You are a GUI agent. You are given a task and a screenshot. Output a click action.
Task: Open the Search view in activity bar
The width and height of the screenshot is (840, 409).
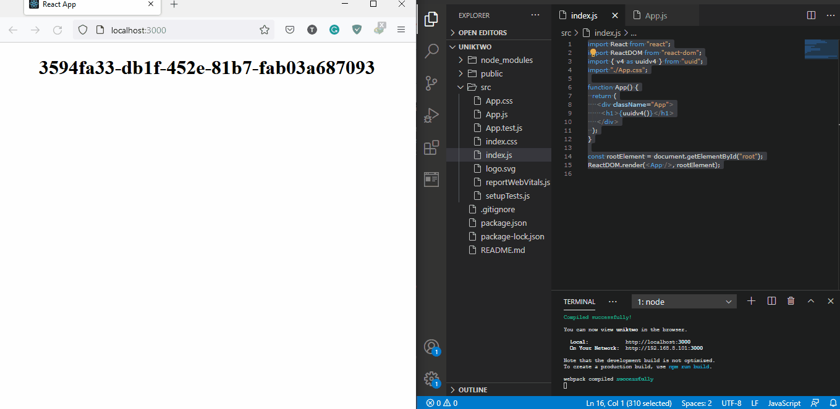click(431, 51)
